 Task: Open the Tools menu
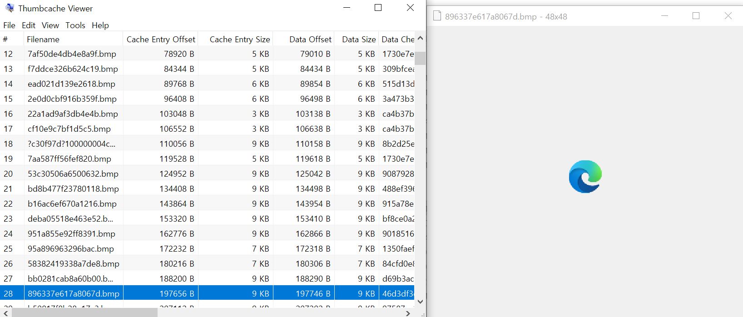[75, 25]
